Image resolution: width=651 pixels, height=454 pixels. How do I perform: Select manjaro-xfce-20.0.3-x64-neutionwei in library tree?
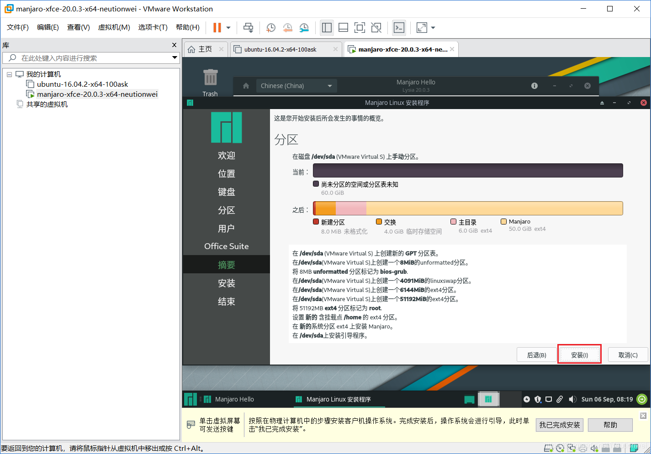coord(97,94)
